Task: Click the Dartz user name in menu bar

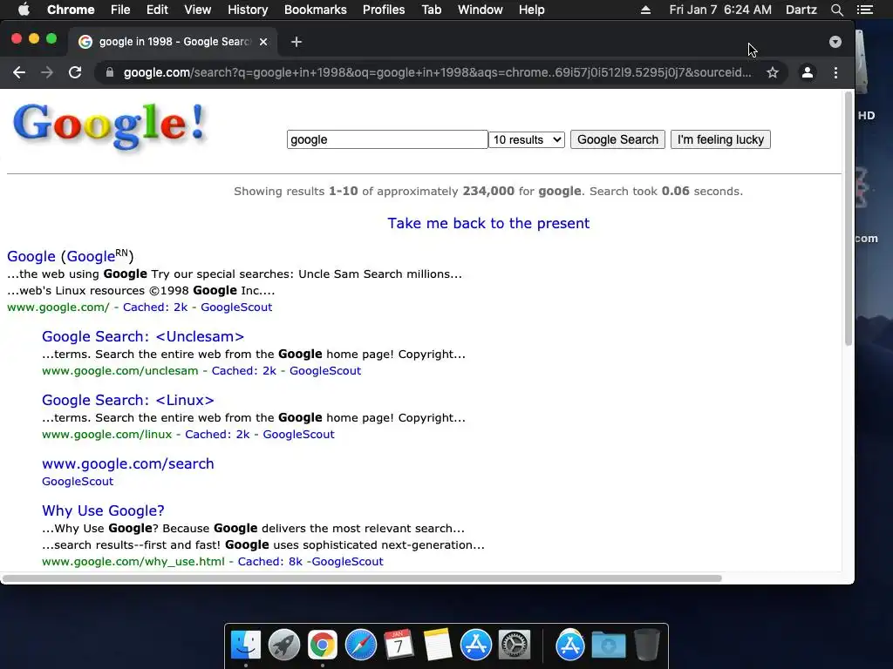Action: (801, 10)
